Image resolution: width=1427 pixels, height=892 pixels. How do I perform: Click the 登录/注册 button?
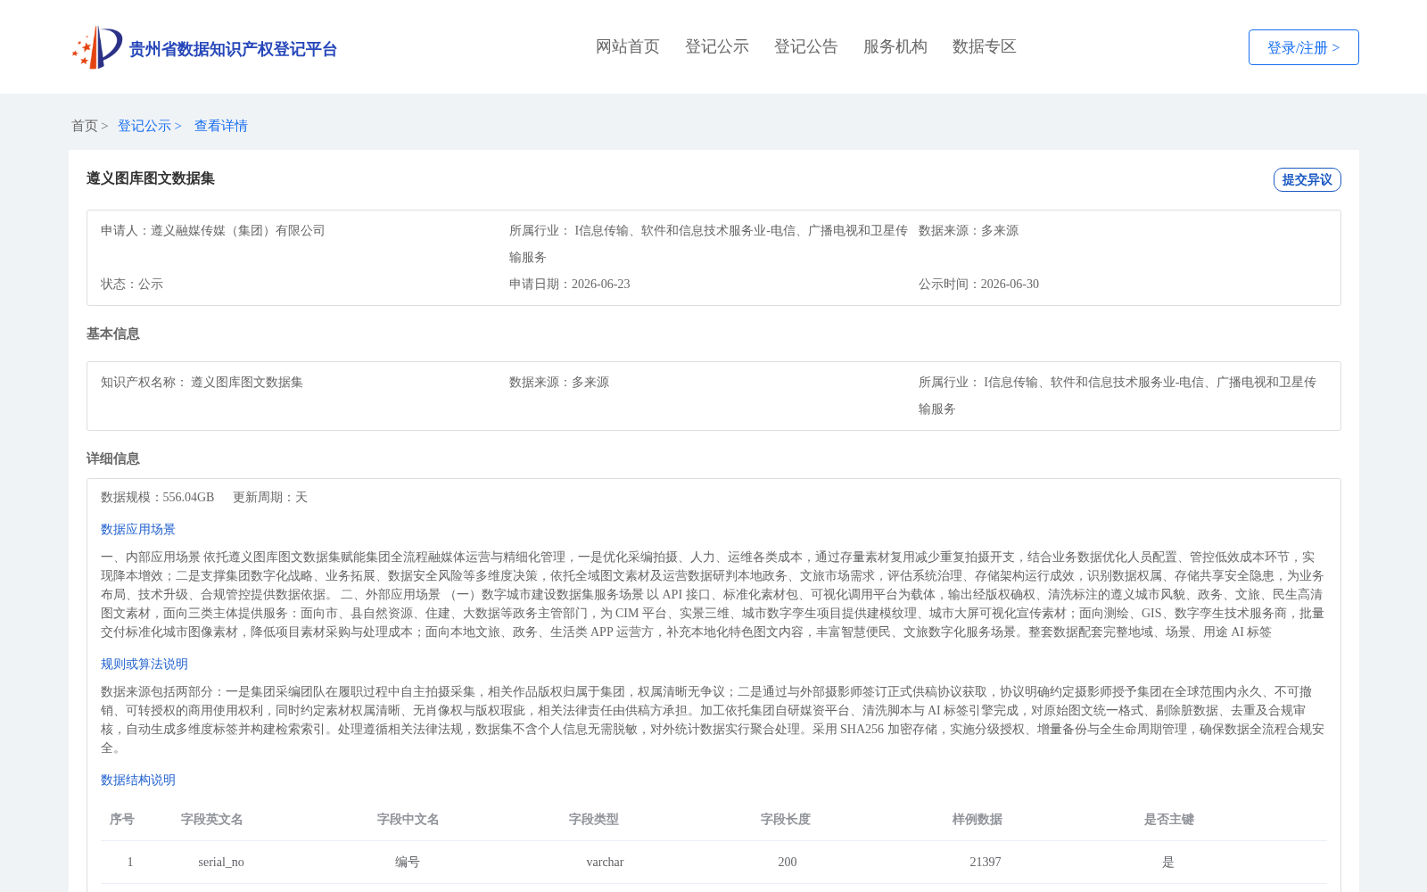[x=1304, y=47]
